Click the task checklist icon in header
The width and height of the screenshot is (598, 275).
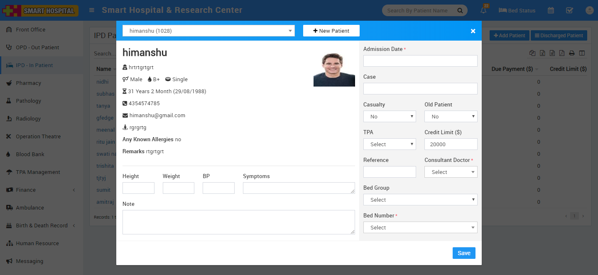click(x=570, y=11)
